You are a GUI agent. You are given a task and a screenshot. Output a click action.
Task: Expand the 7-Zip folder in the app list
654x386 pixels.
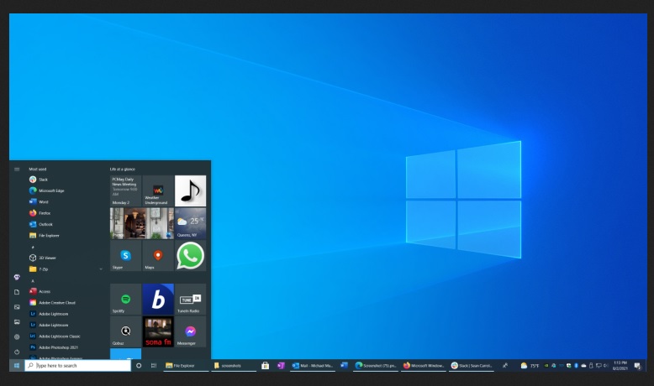[66, 269]
